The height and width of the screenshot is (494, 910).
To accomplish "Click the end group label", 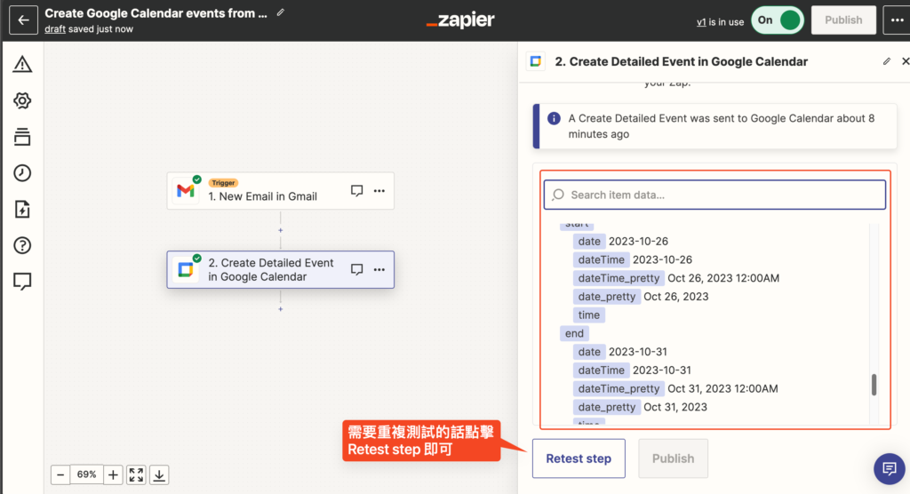I will 574,334.
